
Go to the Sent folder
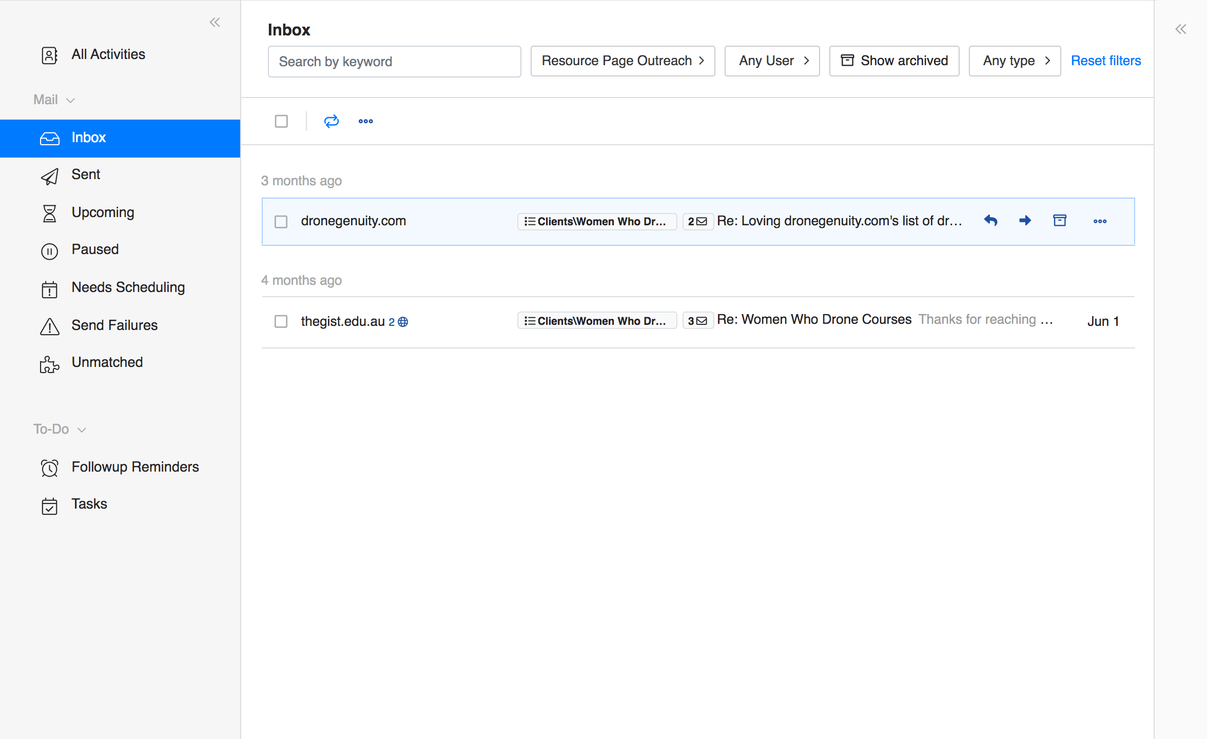tap(86, 174)
